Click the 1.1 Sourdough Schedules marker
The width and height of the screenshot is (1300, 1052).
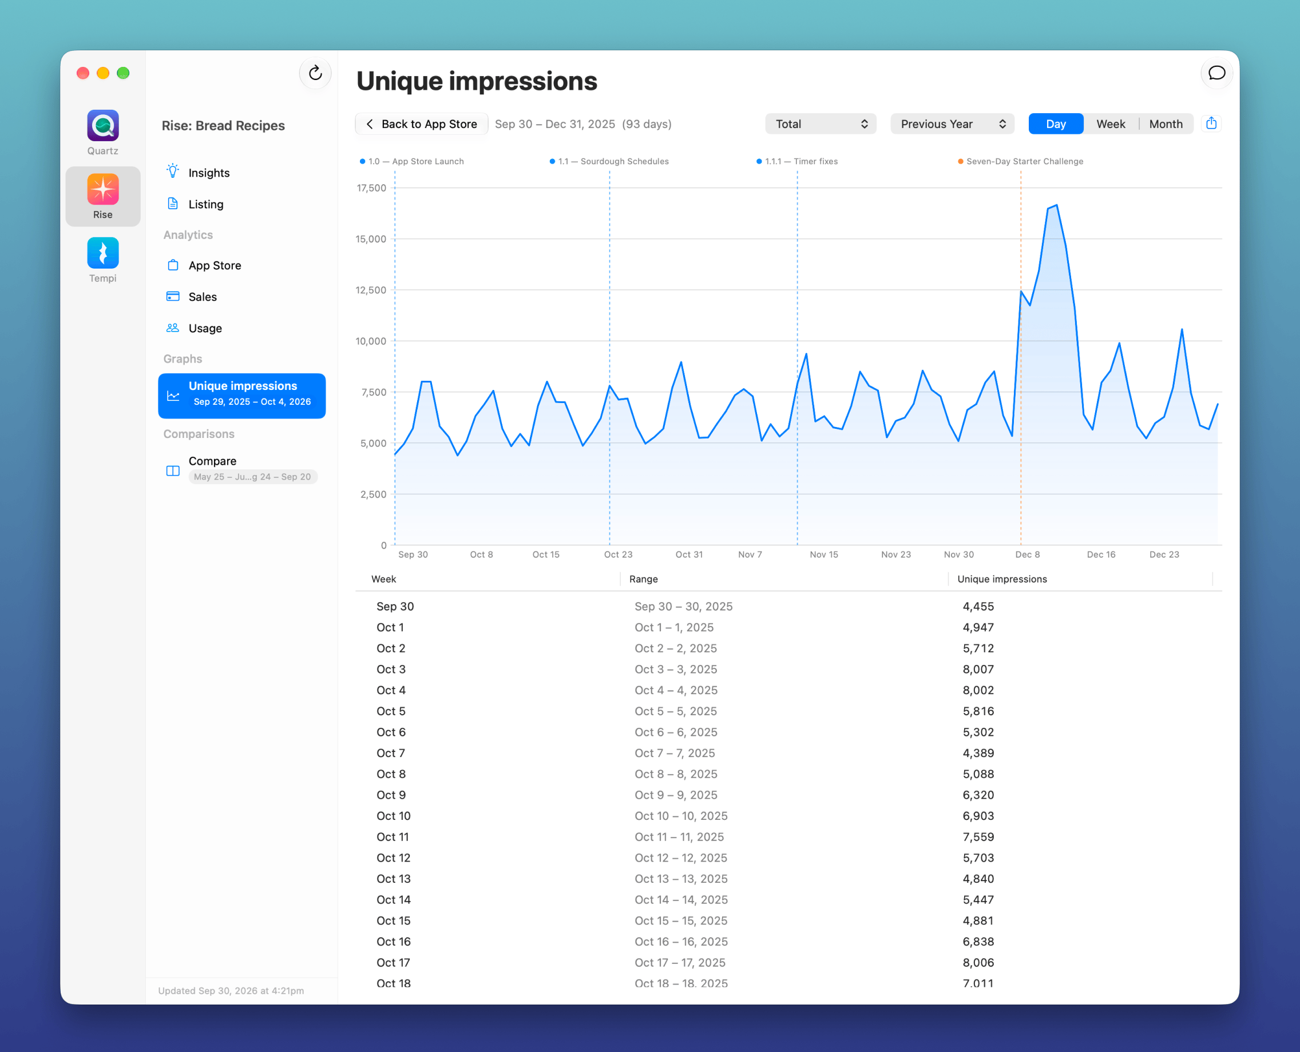609,161
